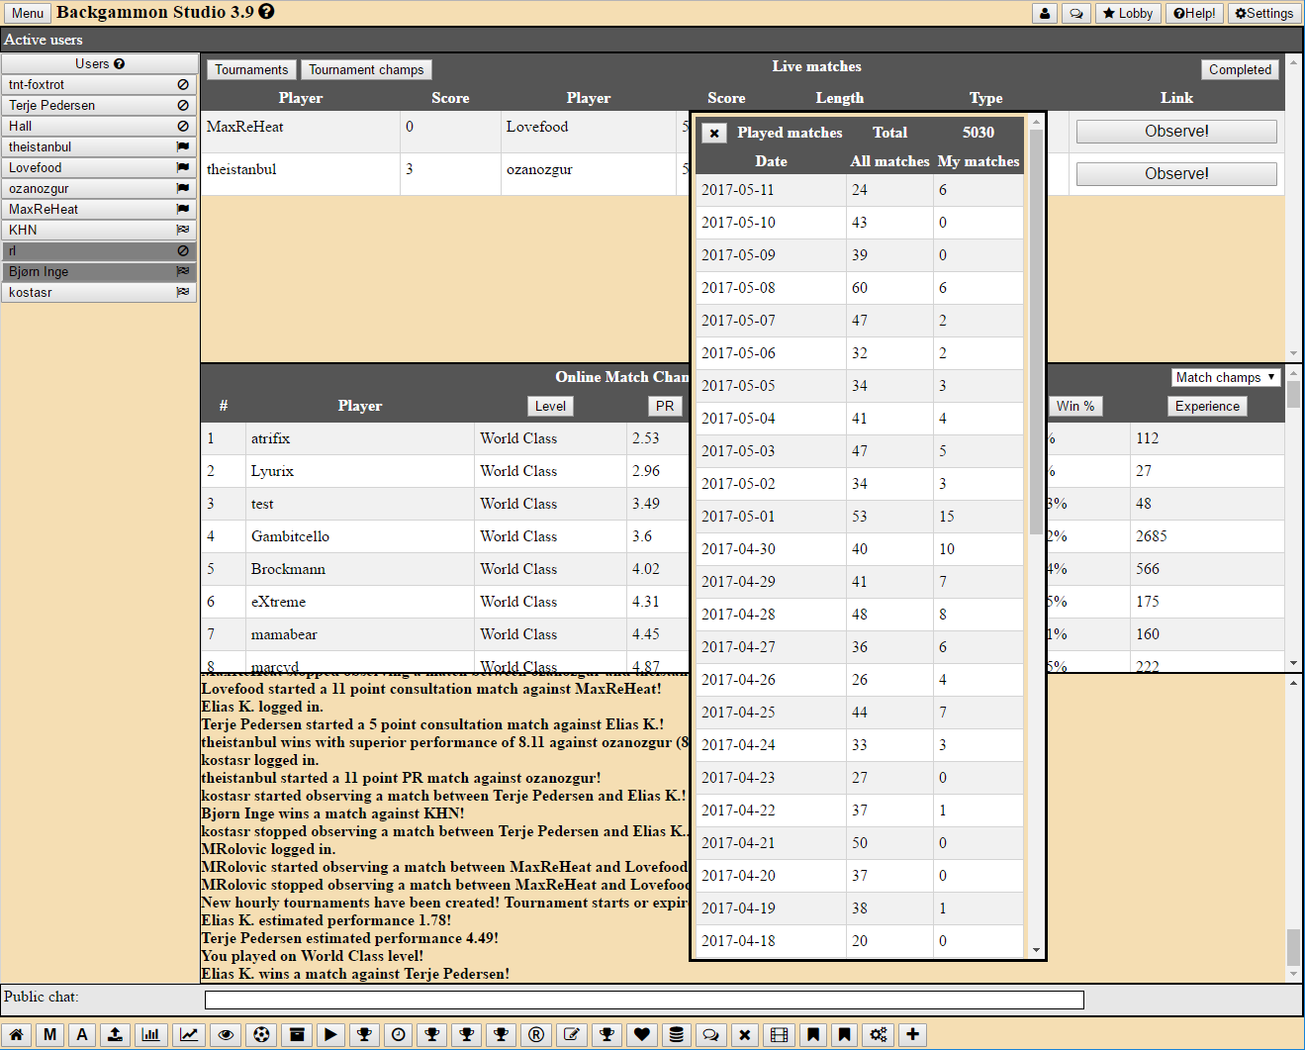Screen dimensions: 1305x1050
Task: Click the heart favorites icon
Action: click(642, 1034)
